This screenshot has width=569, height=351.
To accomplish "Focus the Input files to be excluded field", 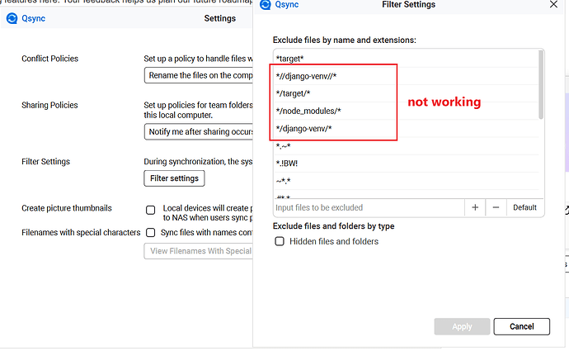I will tap(367, 207).
